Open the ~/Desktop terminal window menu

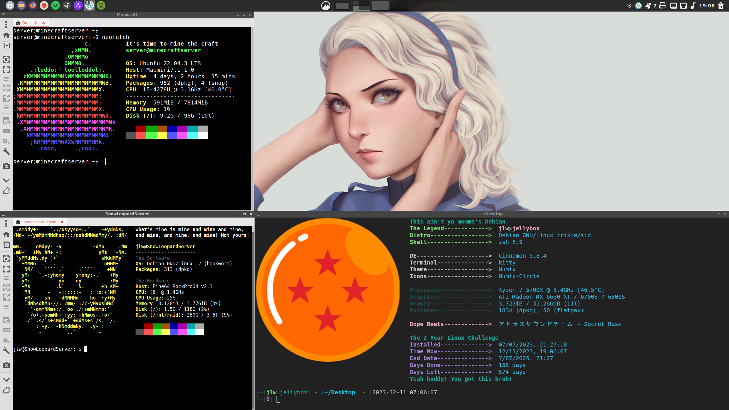(x=258, y=214)
